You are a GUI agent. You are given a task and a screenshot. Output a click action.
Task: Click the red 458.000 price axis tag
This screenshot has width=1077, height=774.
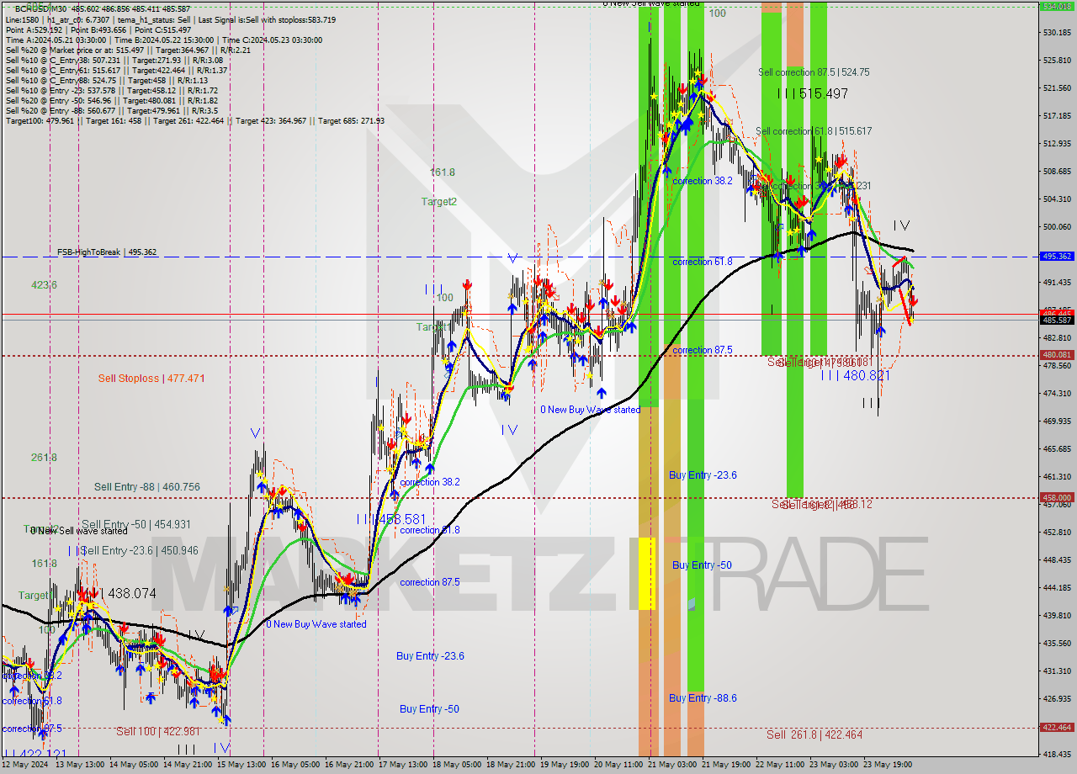coord(1057,497)
